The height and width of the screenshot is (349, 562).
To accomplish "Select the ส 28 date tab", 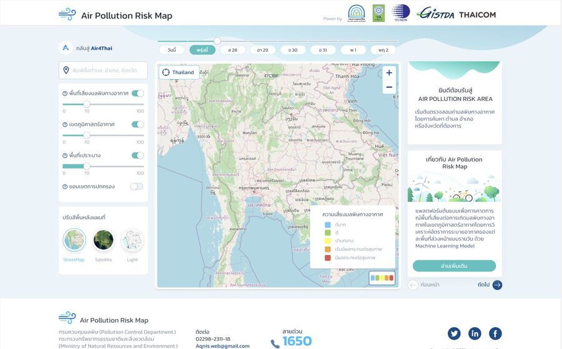I will click(233, 50).
